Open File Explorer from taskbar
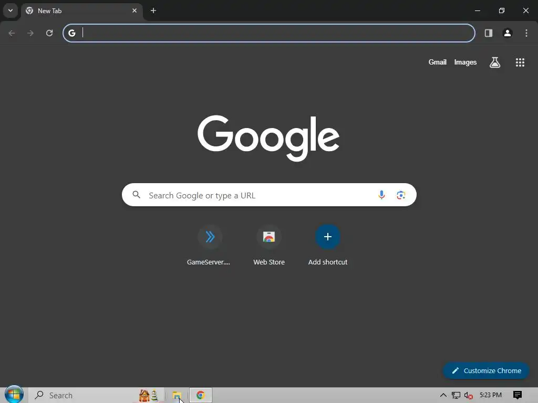 [x=177, y=396]
